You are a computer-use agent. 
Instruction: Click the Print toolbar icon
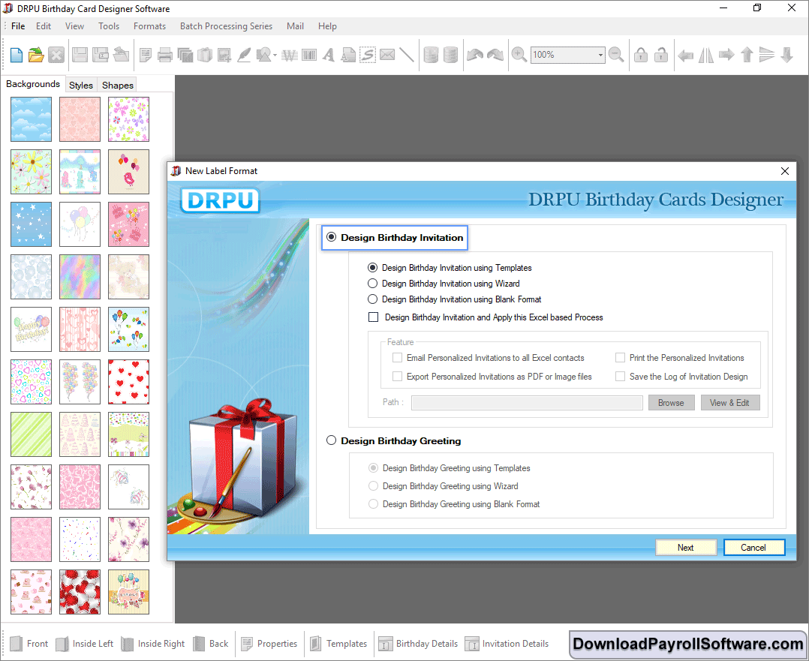click(x=165, y=55)
